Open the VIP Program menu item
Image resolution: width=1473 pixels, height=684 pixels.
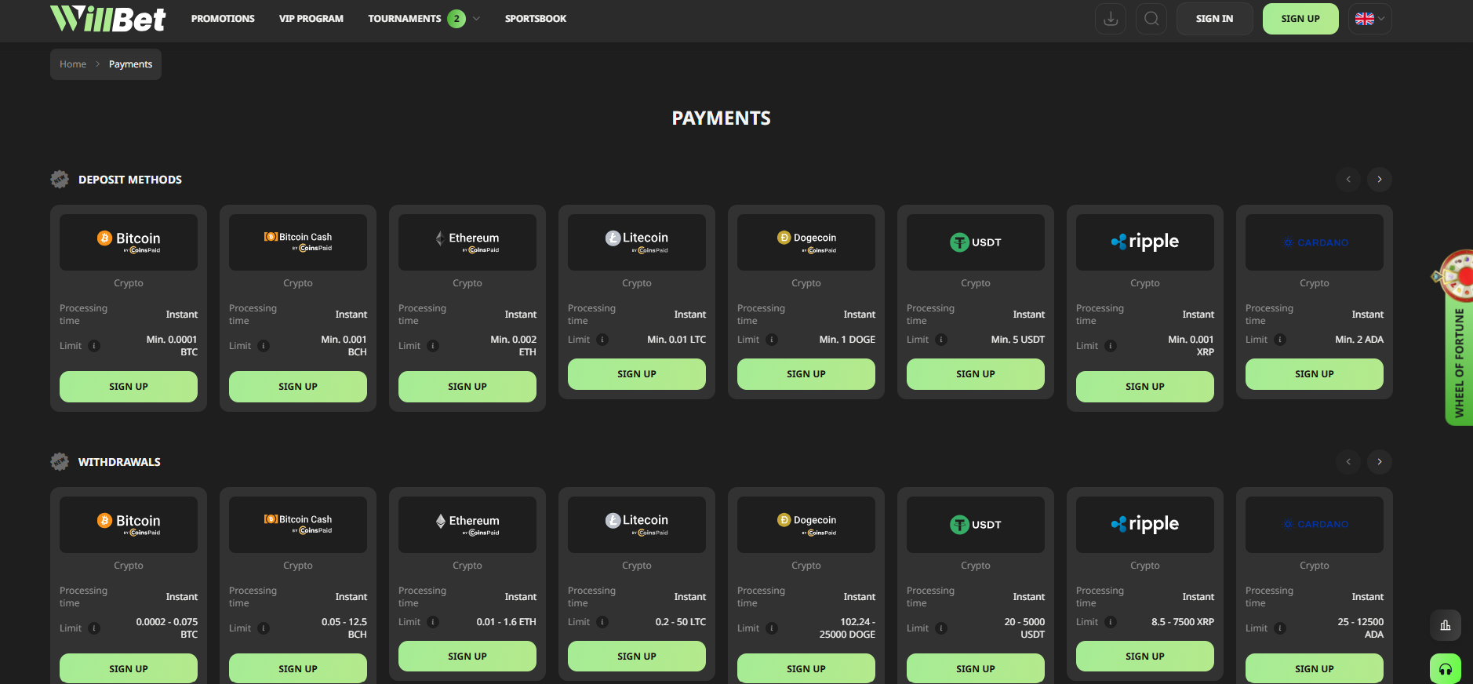tap(311, 19)
